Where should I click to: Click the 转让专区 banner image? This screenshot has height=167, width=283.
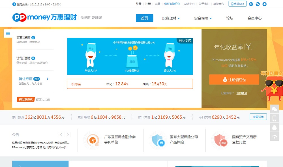pyautogui.click(x=130, y=56)
